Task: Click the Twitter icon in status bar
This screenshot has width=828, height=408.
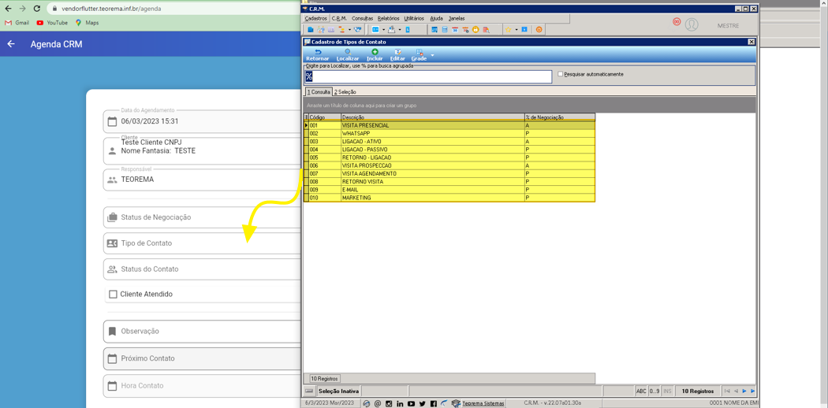Action: (423, 403)
